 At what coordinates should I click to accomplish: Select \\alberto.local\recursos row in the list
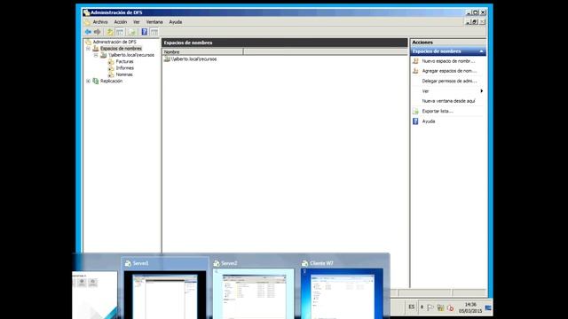(193, 59)
